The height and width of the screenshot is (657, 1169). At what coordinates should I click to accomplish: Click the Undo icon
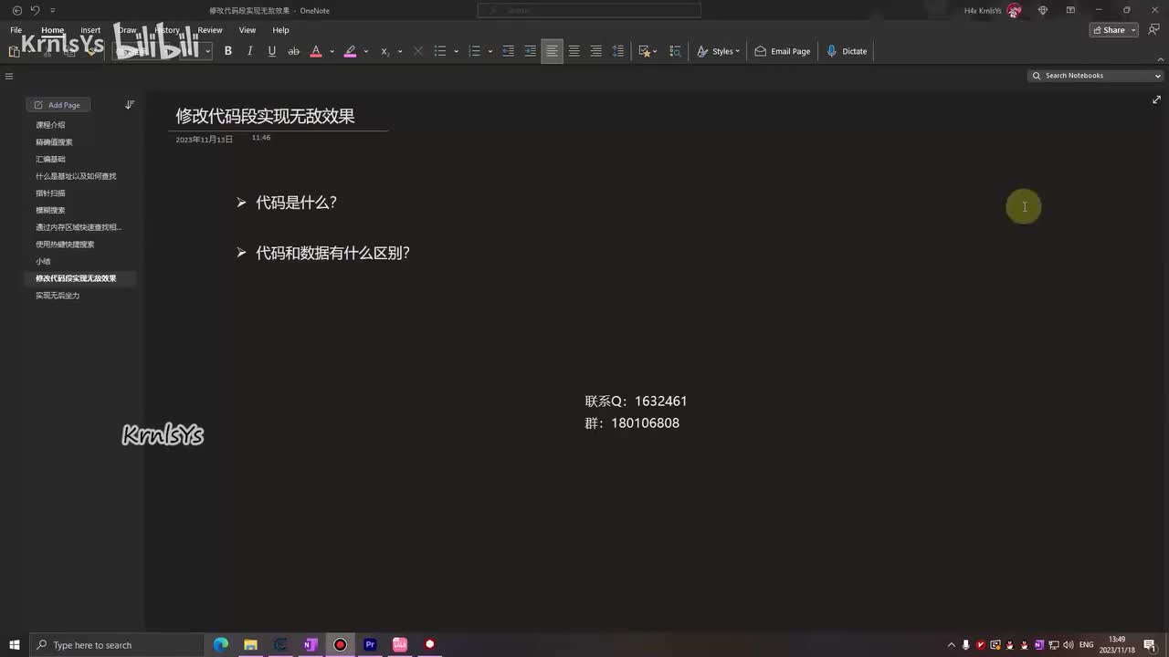pyautogui.click(x=35, y=10)
